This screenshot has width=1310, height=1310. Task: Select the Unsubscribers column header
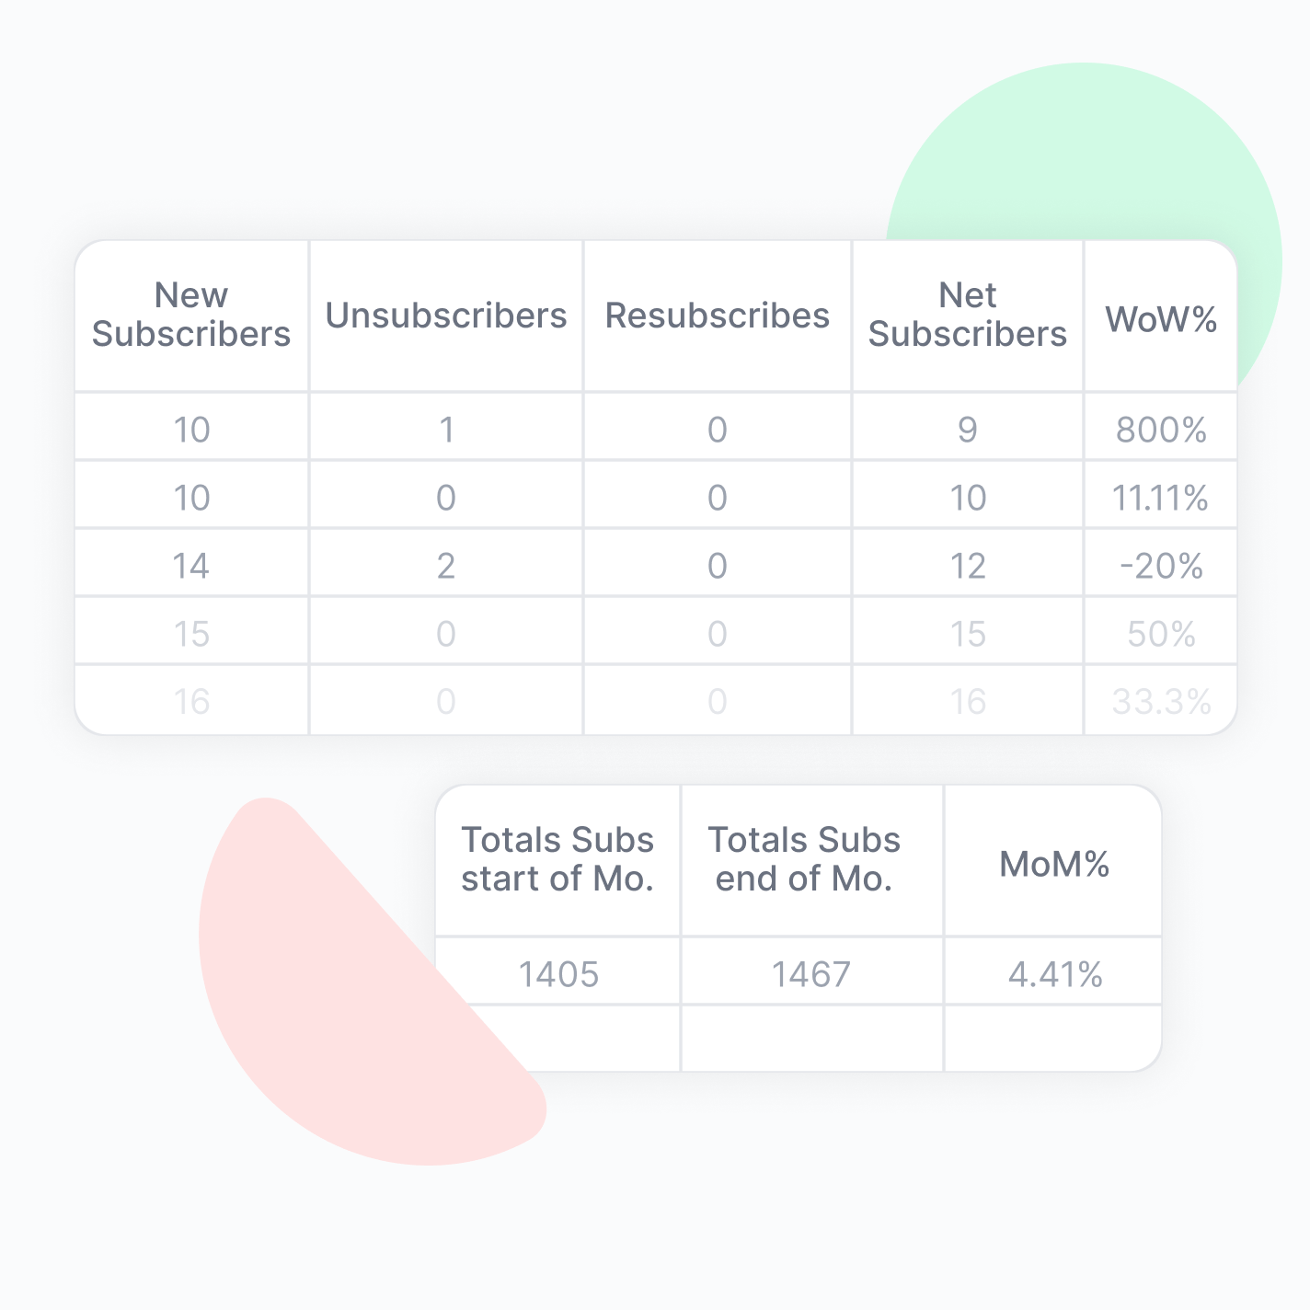[x=446, y=316]
